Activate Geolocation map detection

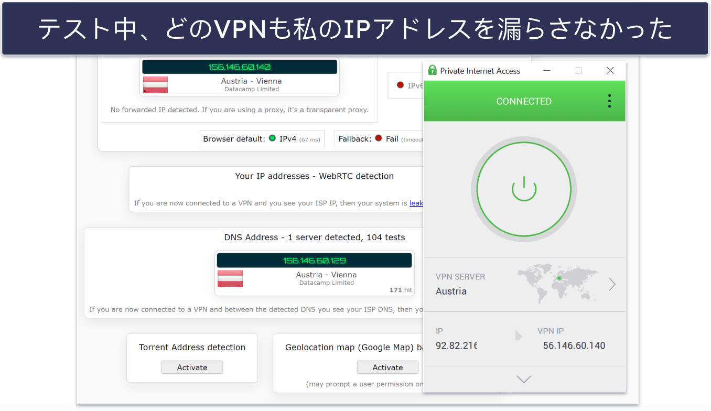coord(387,367)
